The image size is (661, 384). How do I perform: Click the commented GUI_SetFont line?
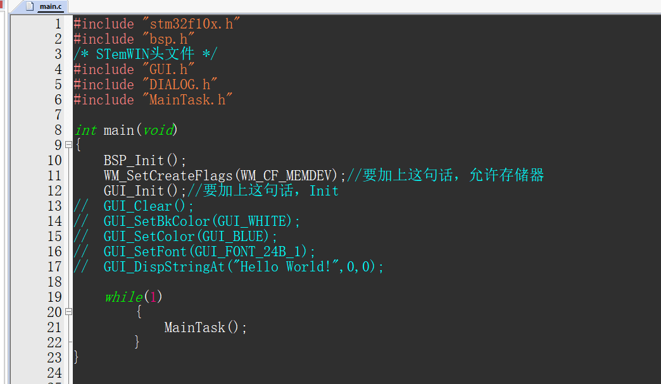(x=209, y=251)
